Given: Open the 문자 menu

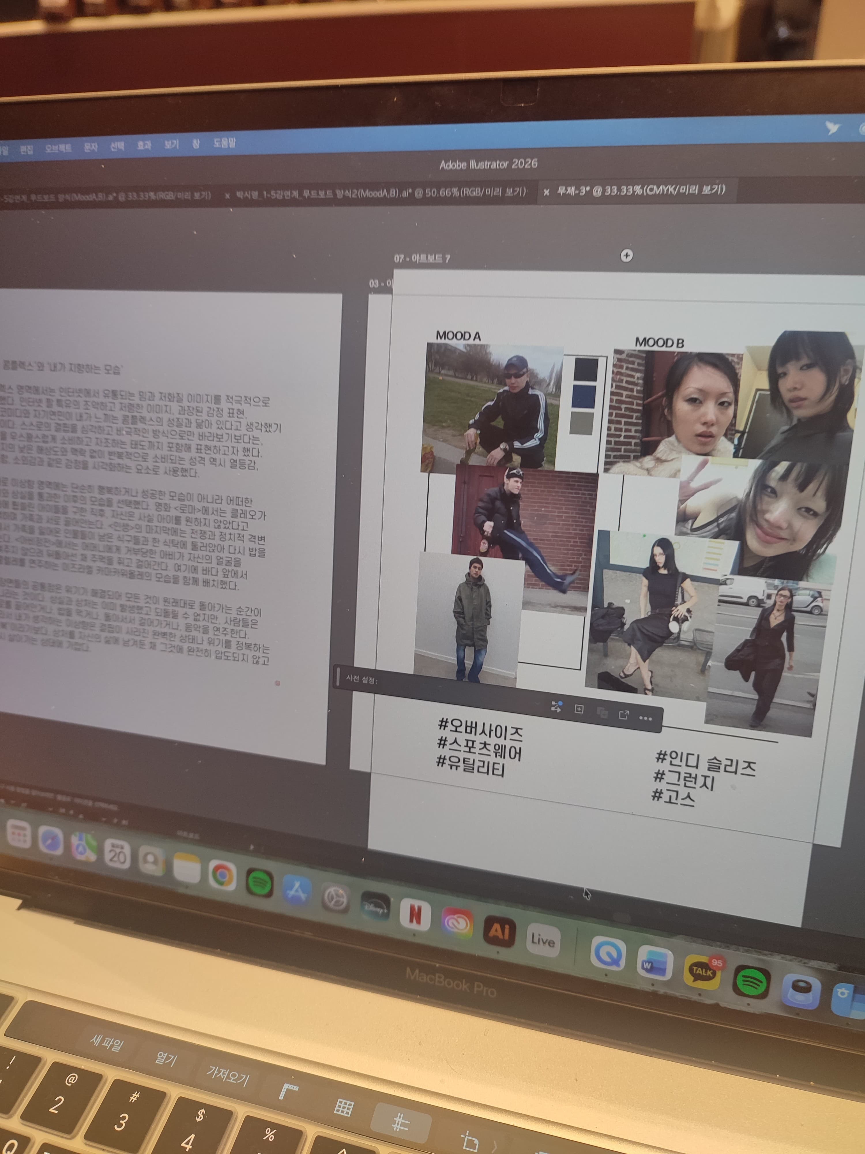Looking at the screenshot, I should (x=91, y=148).
